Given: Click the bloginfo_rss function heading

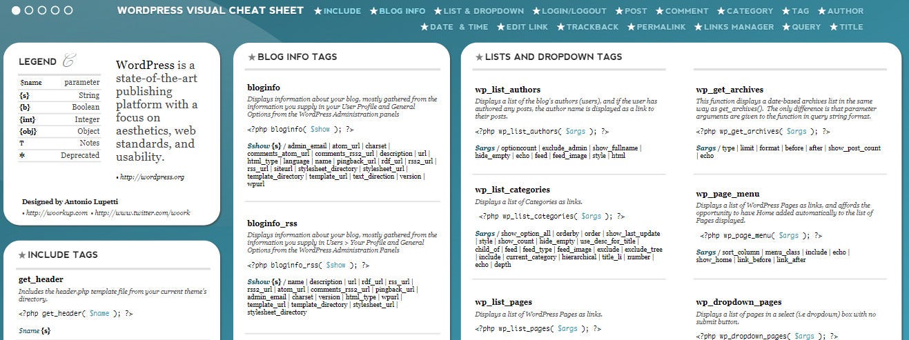Looking at the screenshot, I should [x=272, y=223].
